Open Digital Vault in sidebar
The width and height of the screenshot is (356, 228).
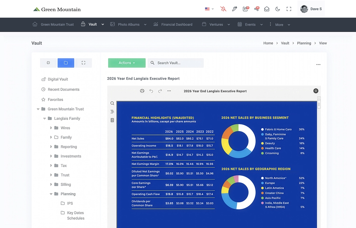pyautogui.click(x=55, y=79)
